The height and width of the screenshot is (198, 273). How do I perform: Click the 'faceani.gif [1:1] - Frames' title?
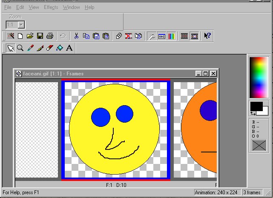coord(53,74)
